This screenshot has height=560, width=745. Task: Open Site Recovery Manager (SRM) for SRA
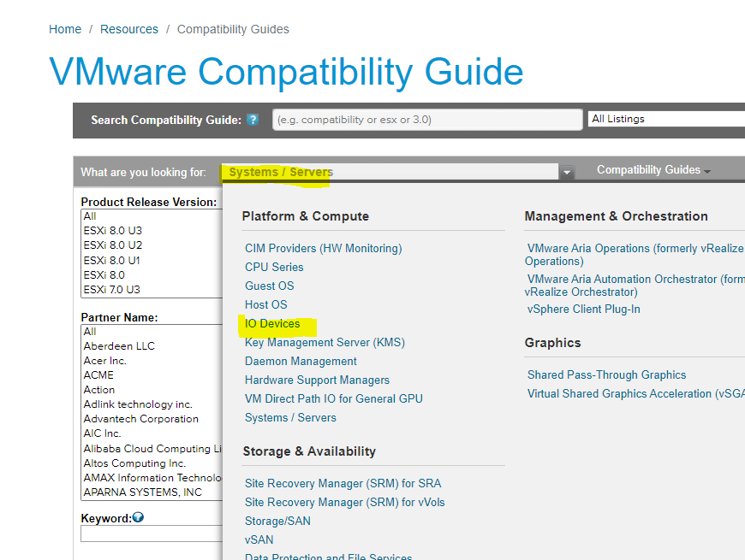tap(343, 483)
